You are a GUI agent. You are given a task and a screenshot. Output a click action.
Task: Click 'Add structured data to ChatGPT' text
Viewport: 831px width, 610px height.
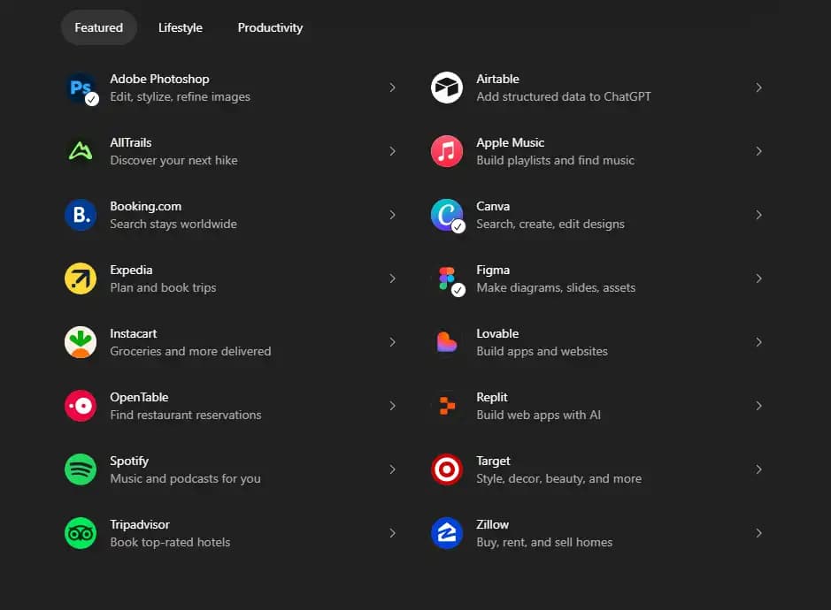[x=564, y=96]
